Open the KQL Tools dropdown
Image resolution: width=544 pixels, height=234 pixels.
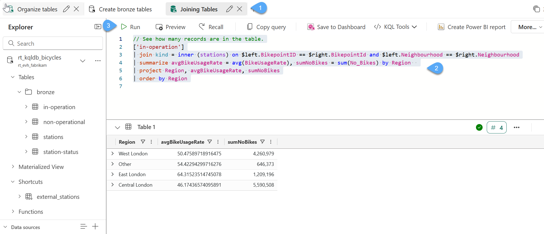(x=395, y=27)
